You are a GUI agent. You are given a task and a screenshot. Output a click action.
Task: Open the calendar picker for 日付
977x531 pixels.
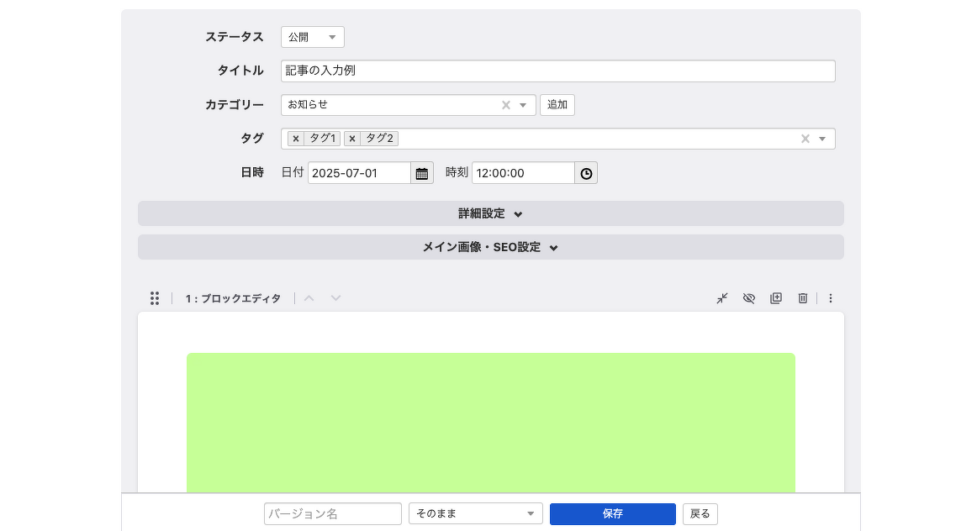coord(422,172)
